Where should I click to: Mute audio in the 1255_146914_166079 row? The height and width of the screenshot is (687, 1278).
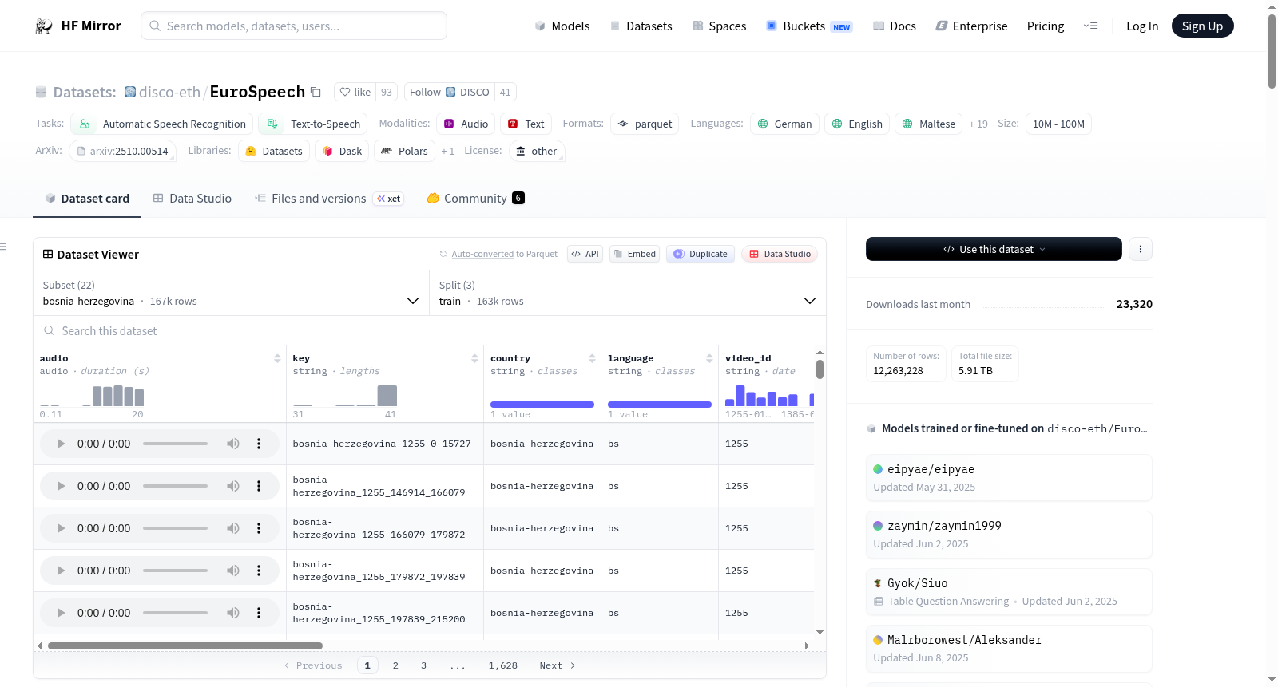pyautogui.click(x=233, y=486)
